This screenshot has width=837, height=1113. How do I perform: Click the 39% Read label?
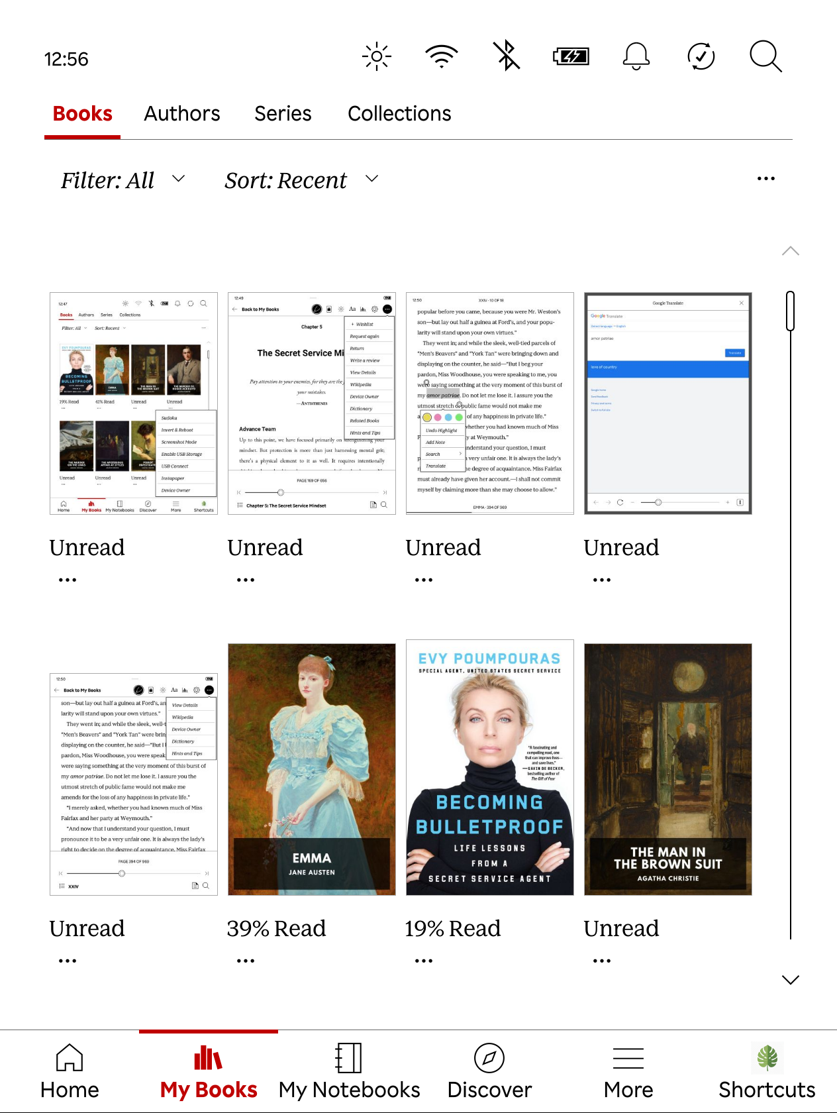(x=276, y=929)
